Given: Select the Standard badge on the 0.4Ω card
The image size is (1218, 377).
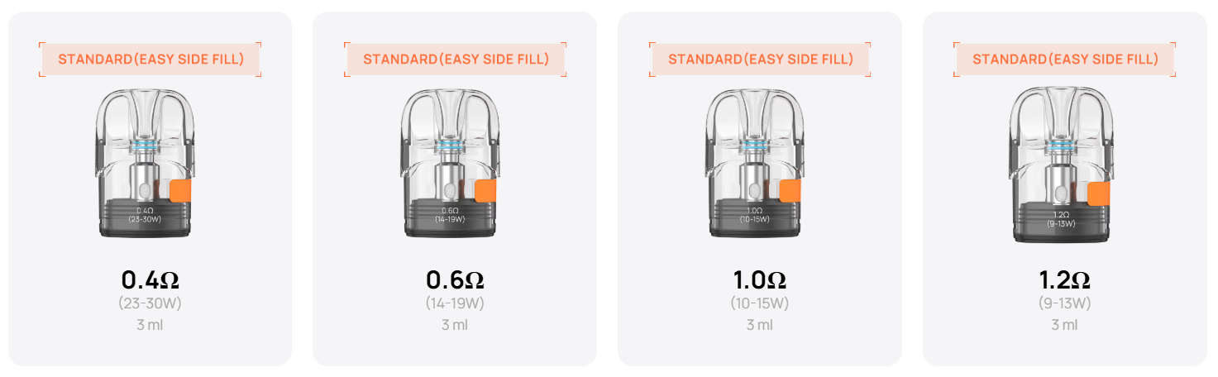Looking at the screenshot, I should tap(150, 60).
